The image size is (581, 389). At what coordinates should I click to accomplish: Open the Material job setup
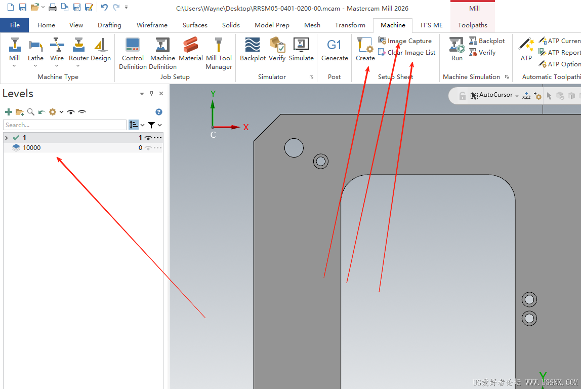tap(190, 49)
